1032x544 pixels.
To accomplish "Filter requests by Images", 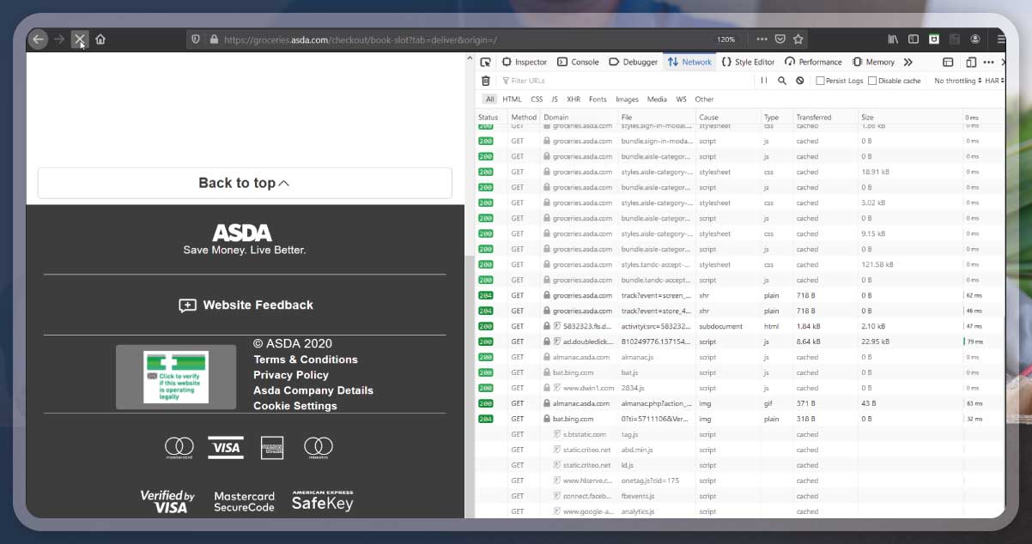I will point(627,100).
